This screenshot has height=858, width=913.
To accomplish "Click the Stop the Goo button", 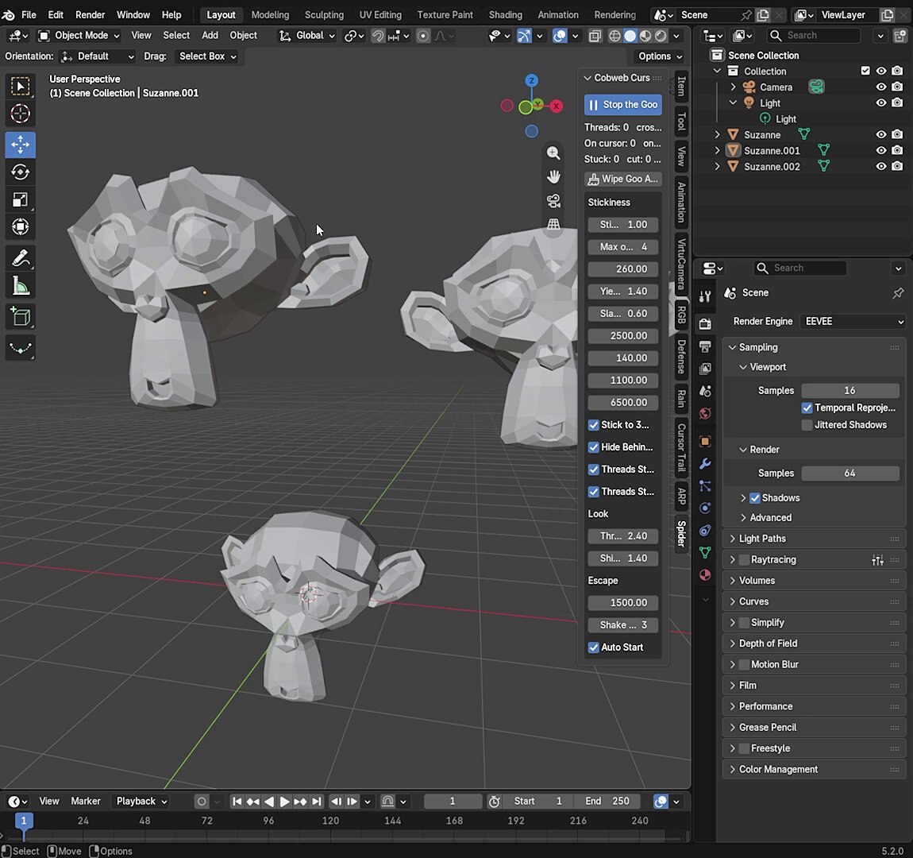I will [623, 105].
